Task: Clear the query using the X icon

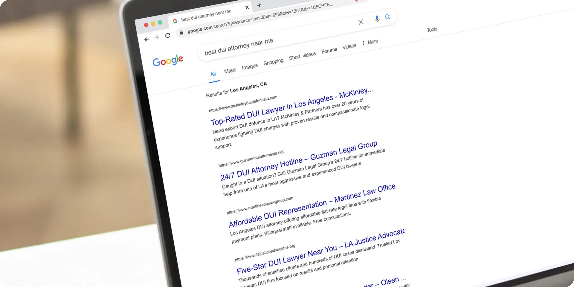Action: (x=361, y=22)
